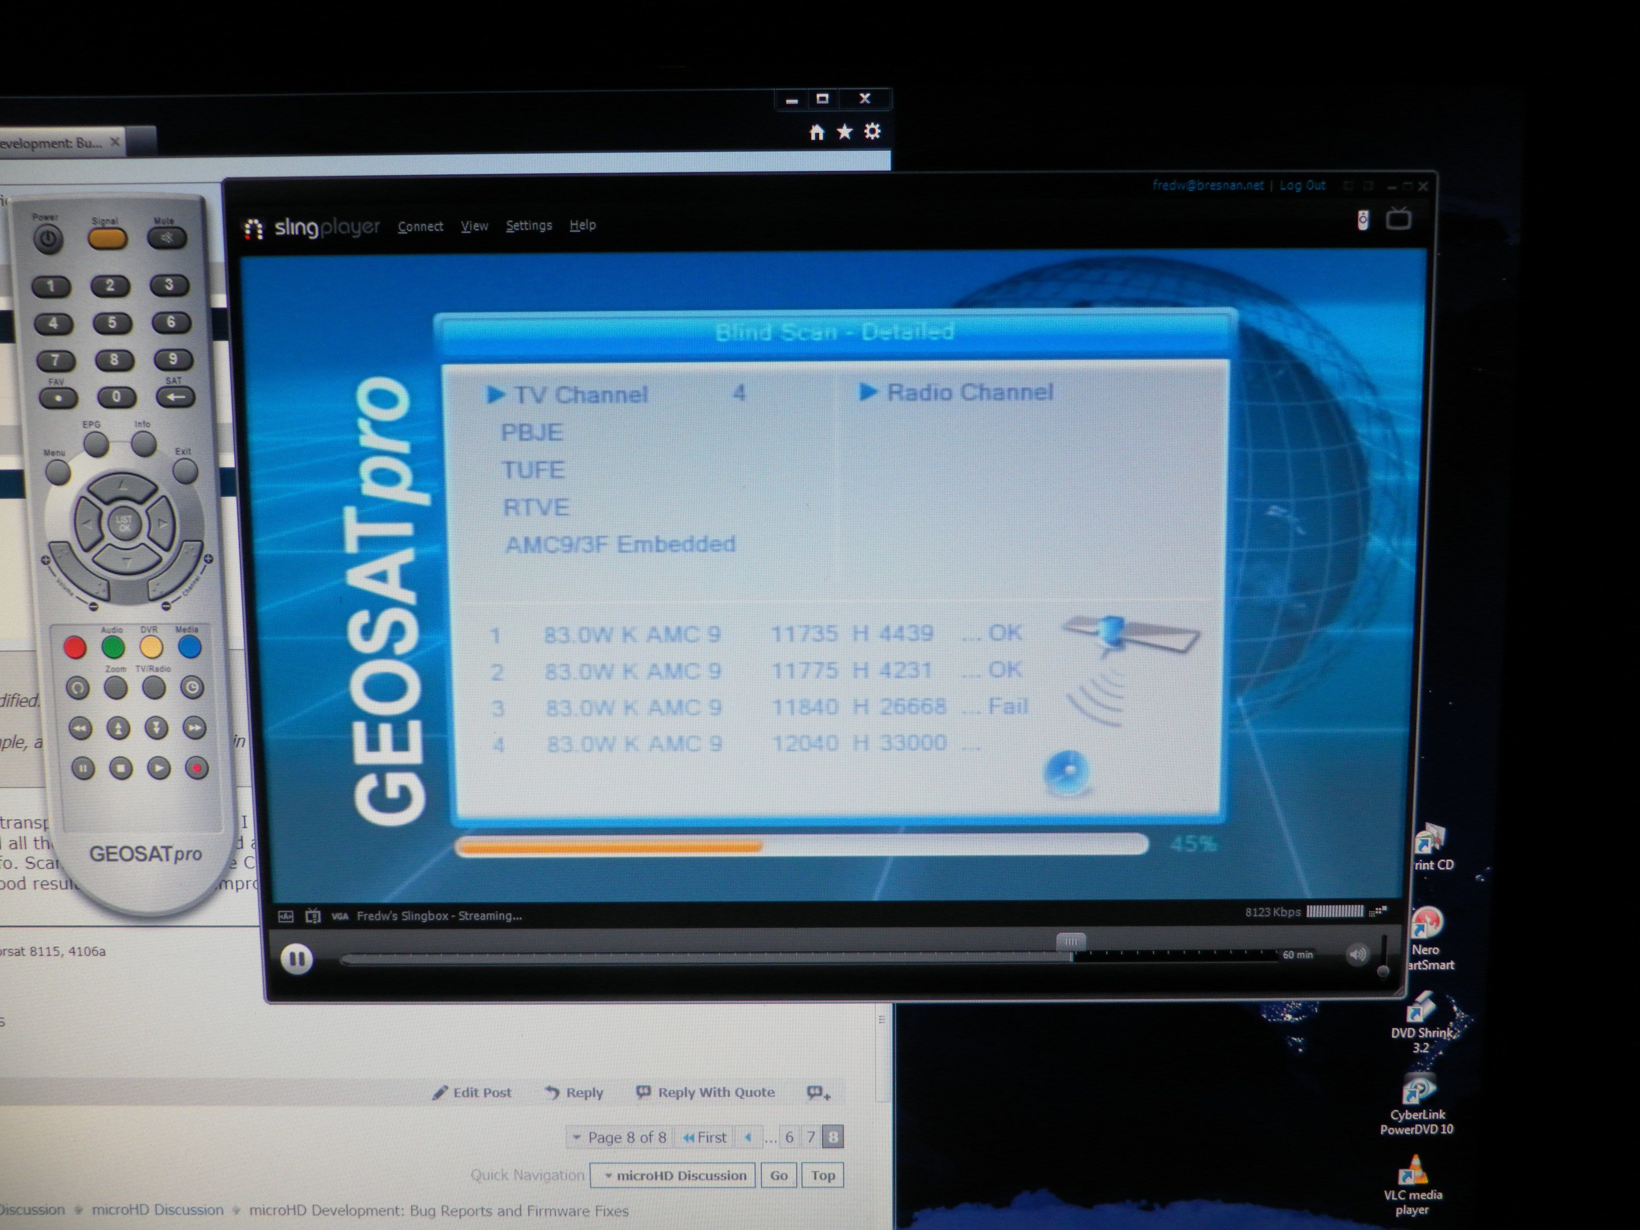This screenshot has height=1230, width=1640.
Task: Click the browser favorites star icon
Action: [x=844, y=132]
